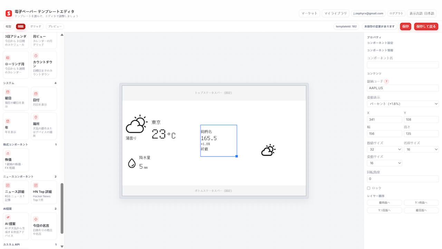Viewport: 442px width, 249px height.
Task: Click 1つ背面へ layer button
Action: tap(384, 210)
